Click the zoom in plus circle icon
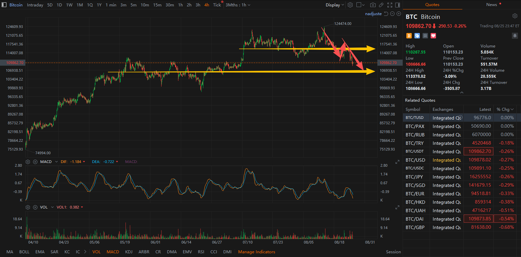Image resolution: width=521 pixels, height=257 pixels. coord(399,13)
